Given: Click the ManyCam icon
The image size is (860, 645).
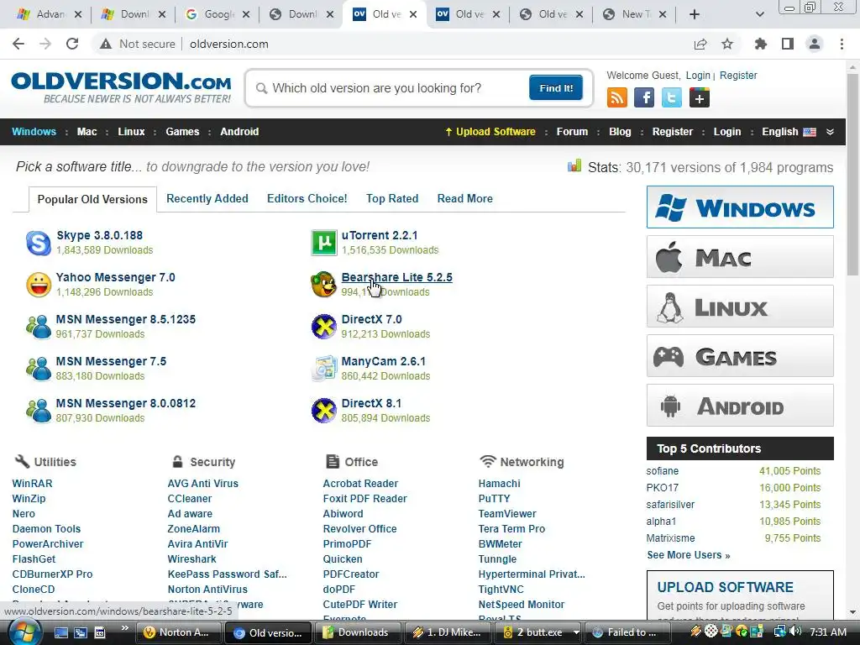Looking at the screenshot, I should pos(323,369).
